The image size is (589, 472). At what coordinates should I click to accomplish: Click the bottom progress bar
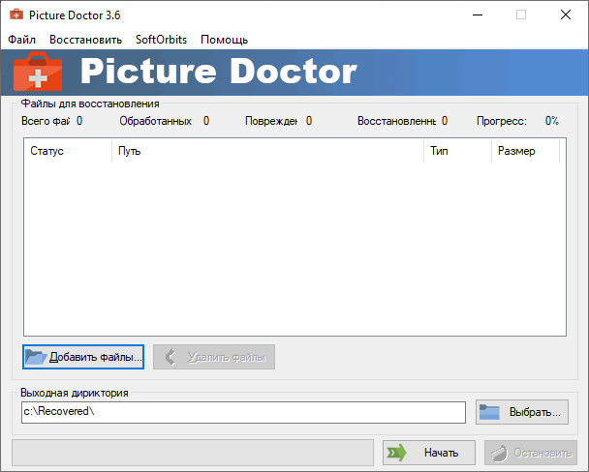coord(192,452)
